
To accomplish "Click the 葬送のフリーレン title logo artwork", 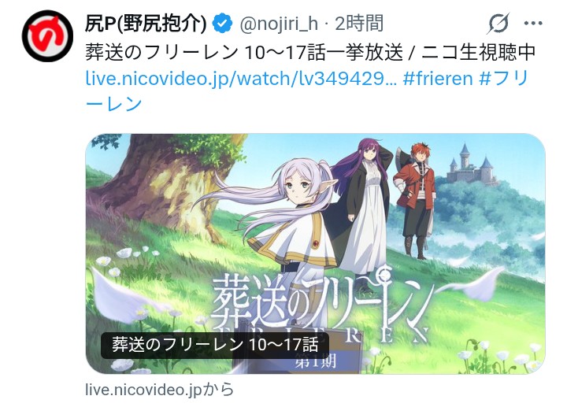I will [x=320, y=304].
